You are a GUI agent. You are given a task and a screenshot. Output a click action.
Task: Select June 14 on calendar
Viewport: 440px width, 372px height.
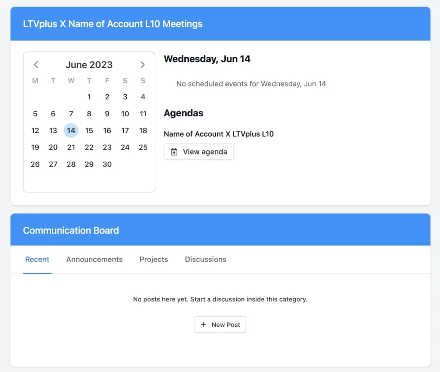71,130
